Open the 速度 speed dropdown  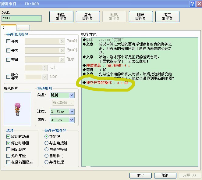(62, 112)
